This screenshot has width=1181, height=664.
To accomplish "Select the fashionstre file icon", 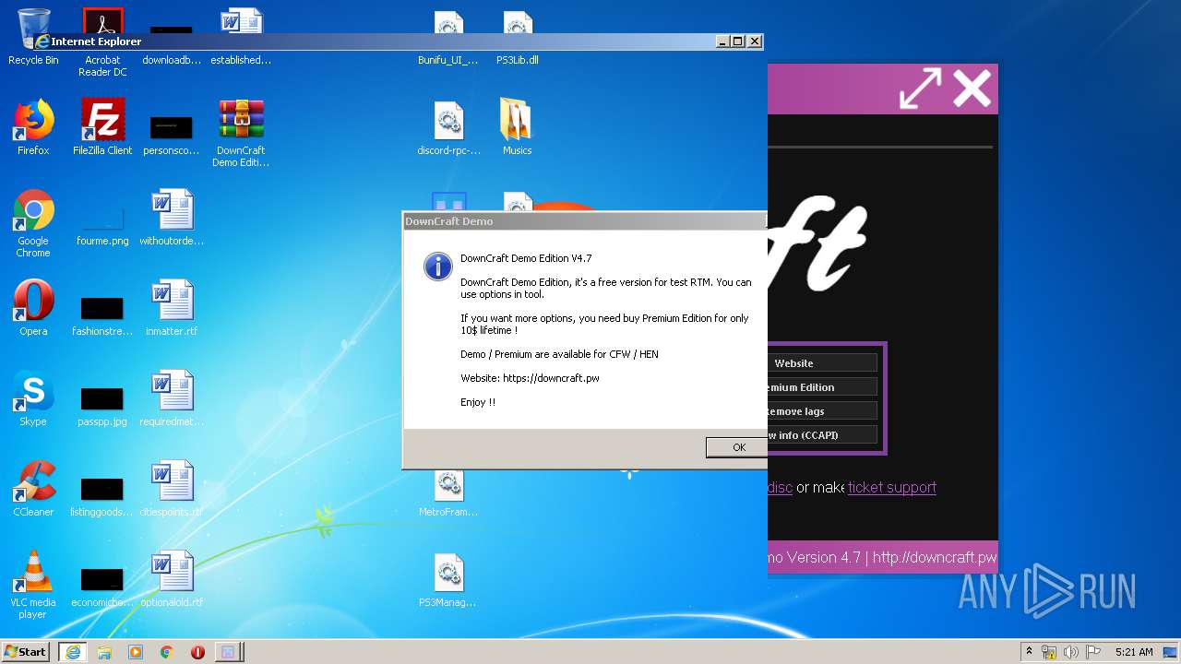I will [x=102, y=317].
